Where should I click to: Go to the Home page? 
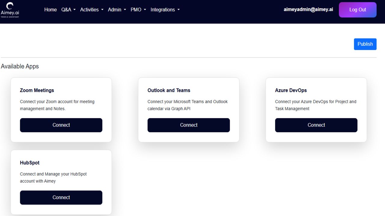pyautogui.click(x=51, y=10)
